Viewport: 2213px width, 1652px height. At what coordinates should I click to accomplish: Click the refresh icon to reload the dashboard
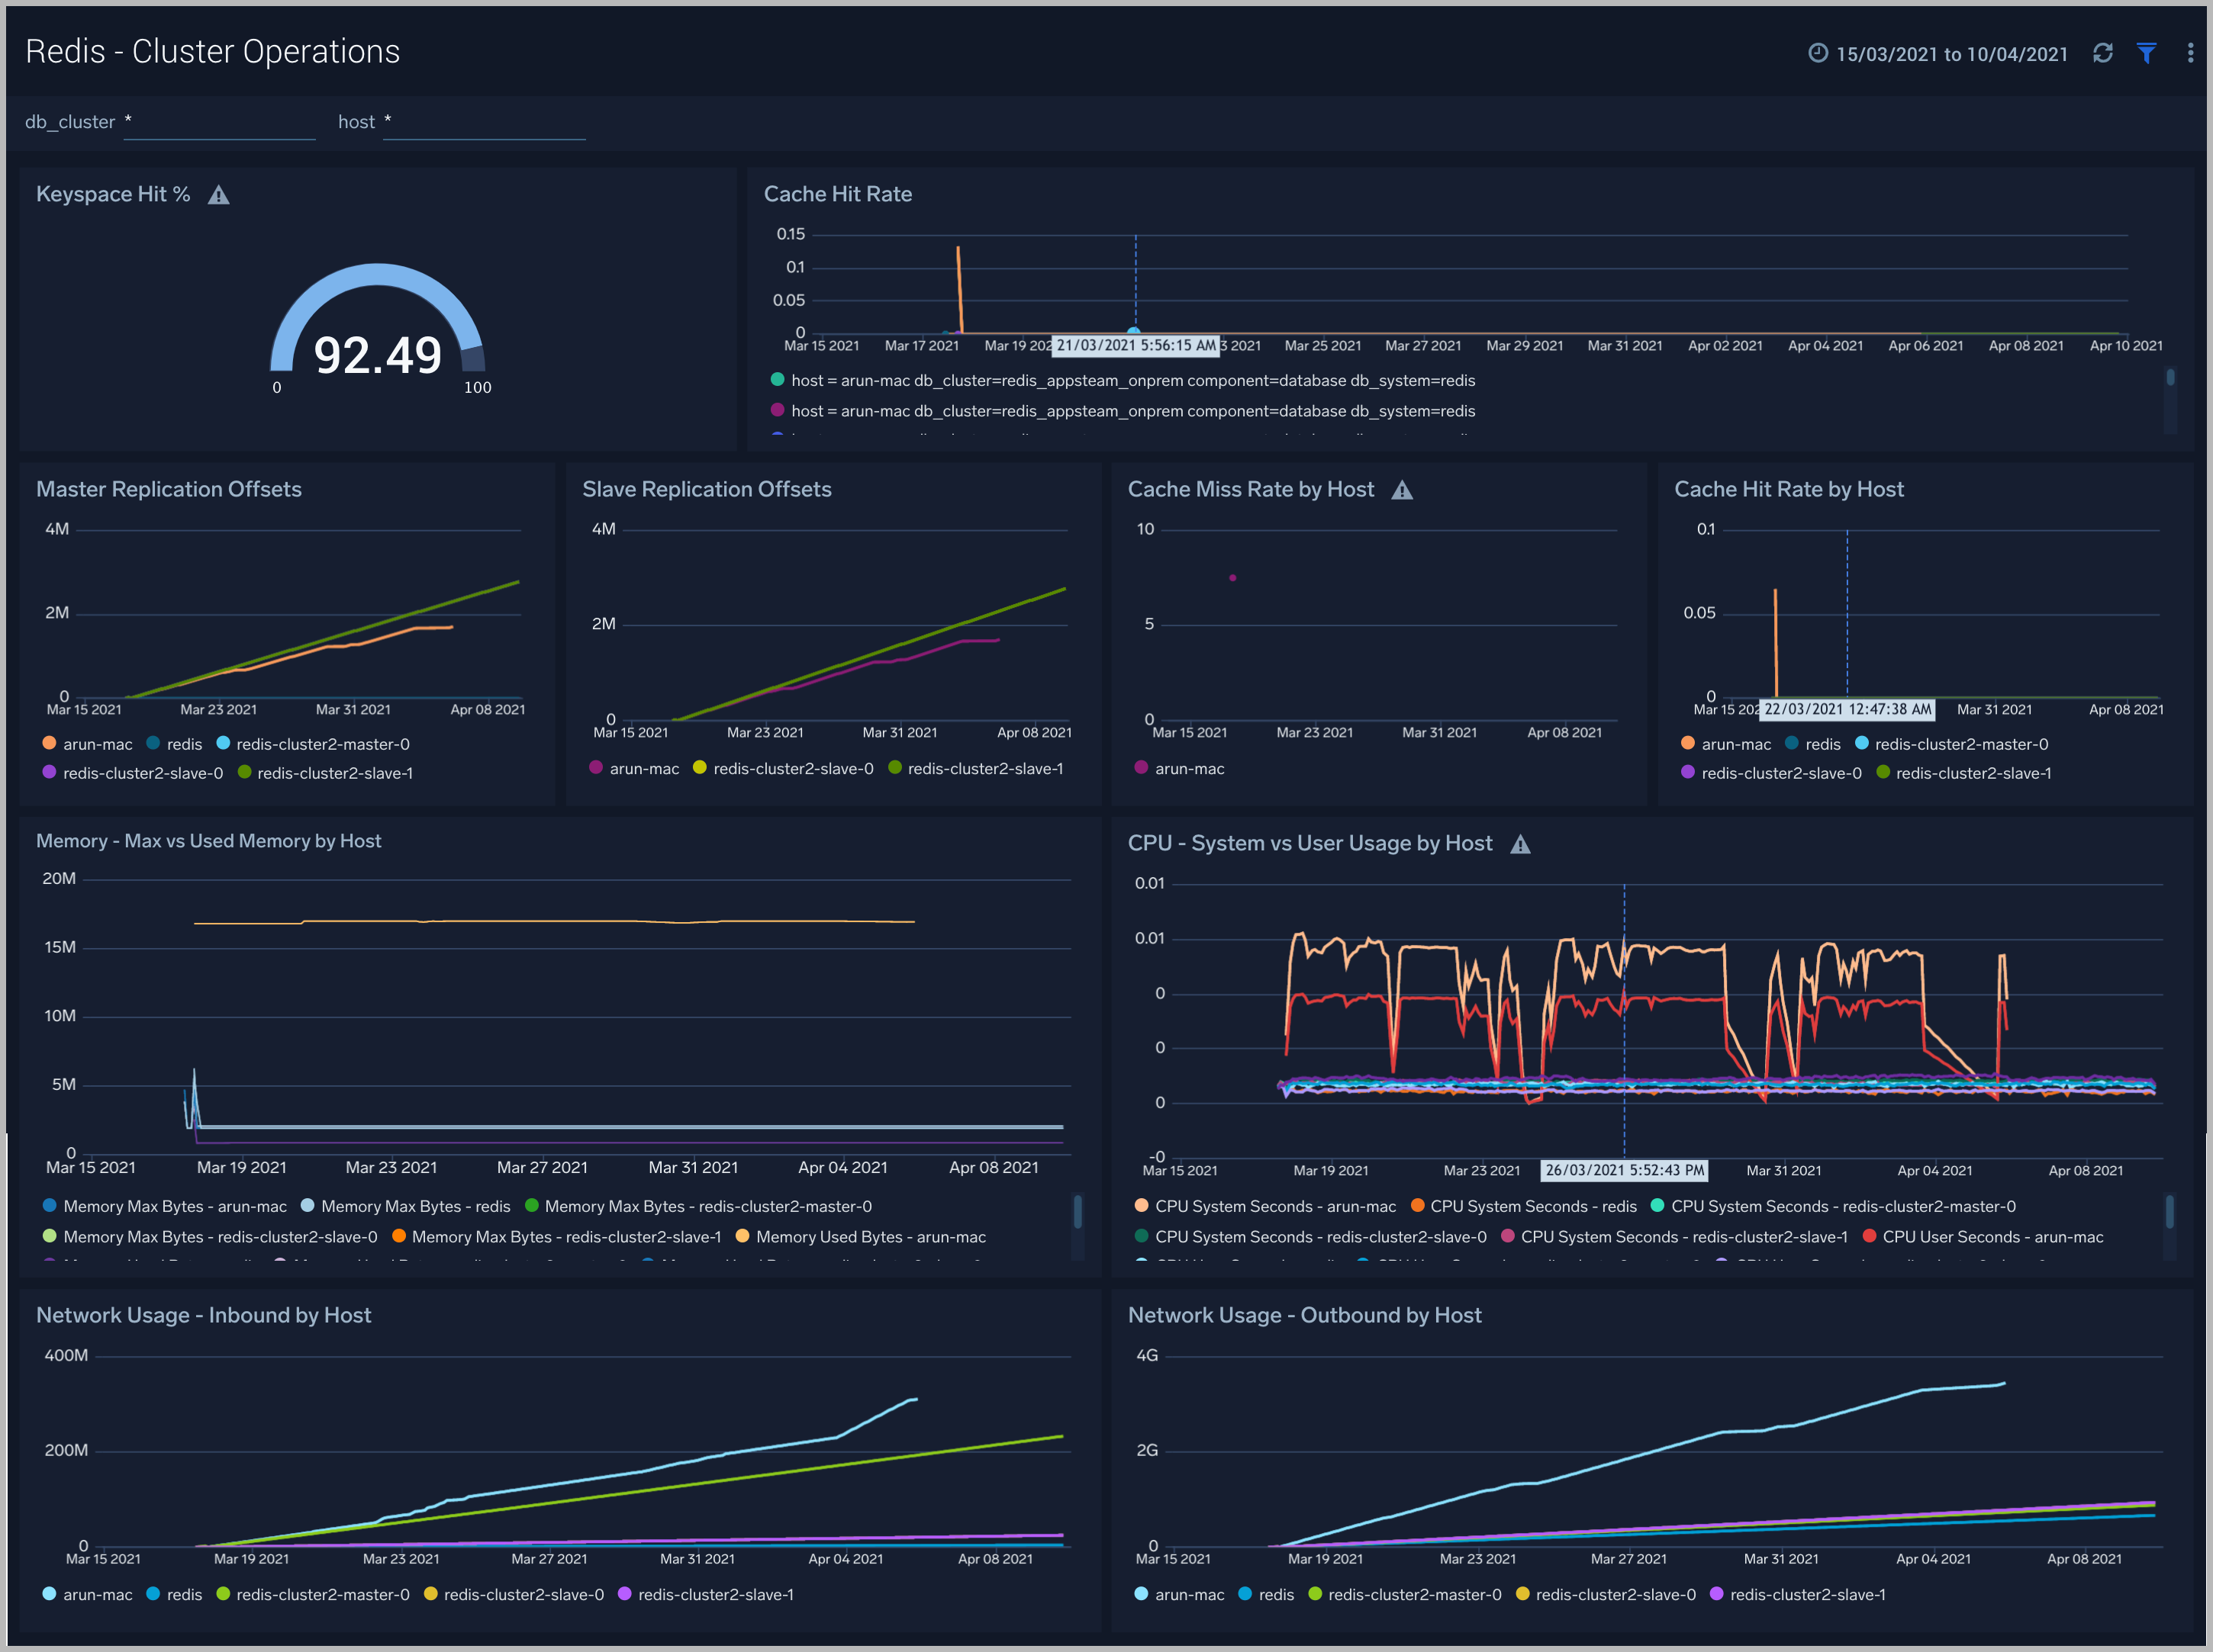click(2104, 52)
